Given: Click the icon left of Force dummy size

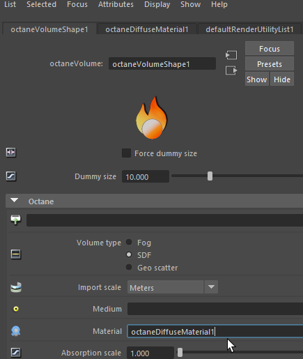Looking at the screenshot, I should [11, 153].
